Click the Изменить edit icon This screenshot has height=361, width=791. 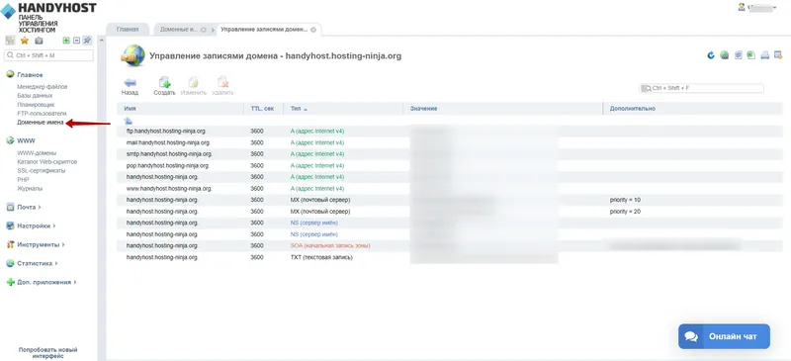click(194, 86)
